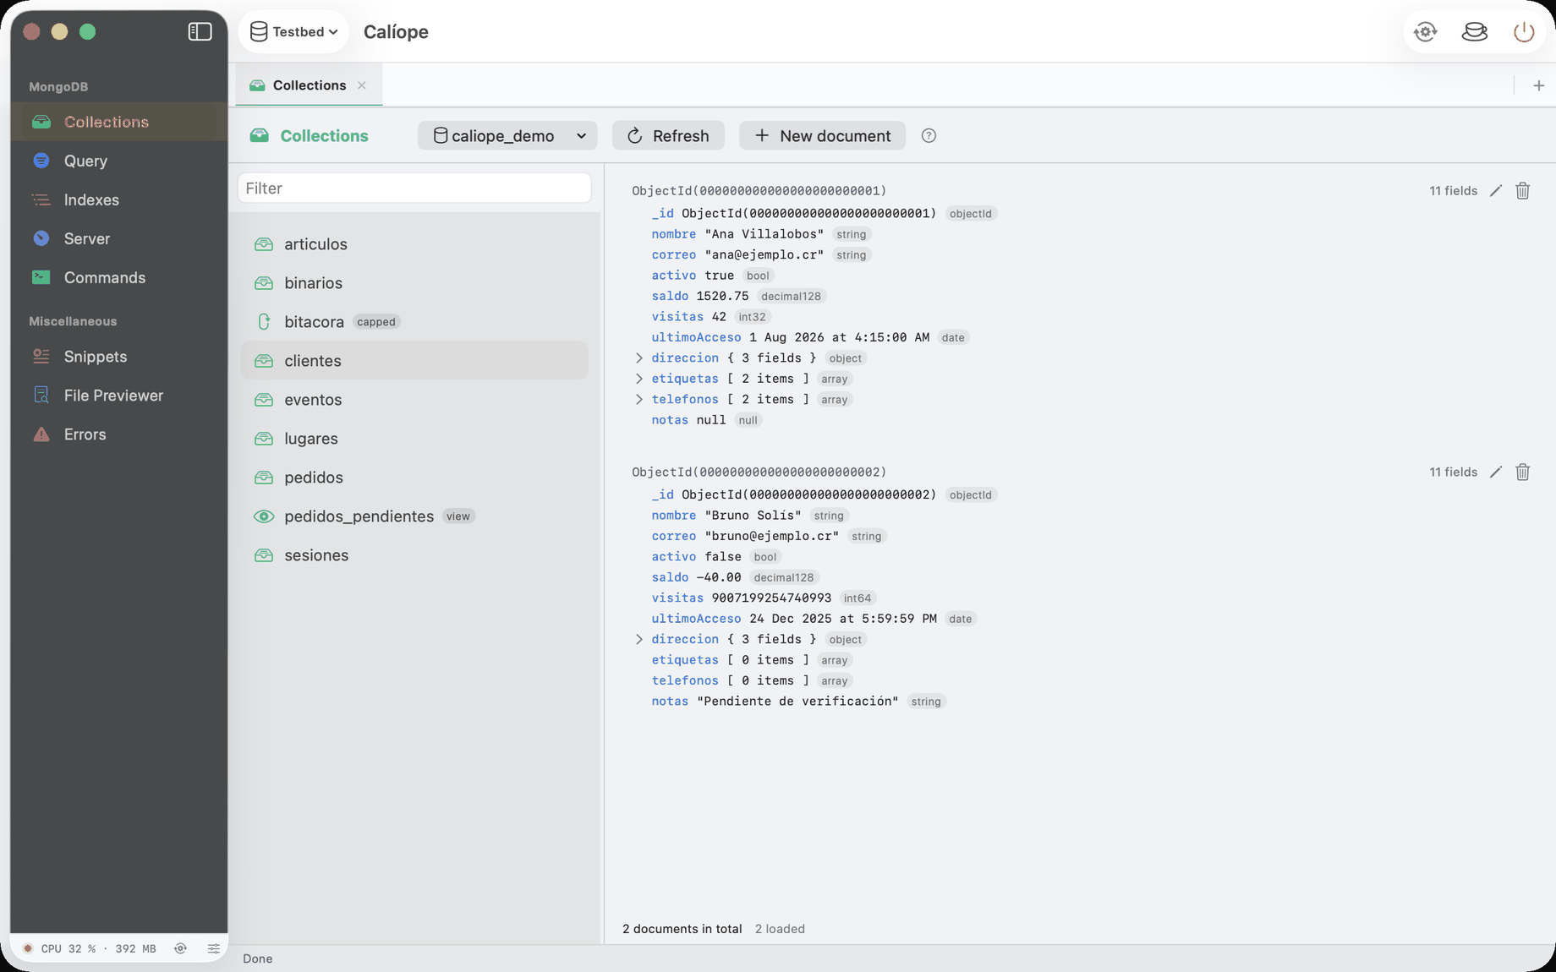Focus the Filter input field
Viewport: 1556px width, 972px height.
(414, 188)
